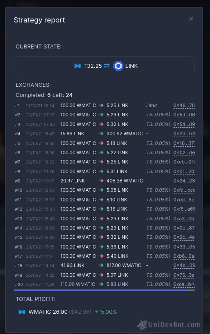Open transaction link 0x5d...89 for exchange #3

click(x=184, y=124)
